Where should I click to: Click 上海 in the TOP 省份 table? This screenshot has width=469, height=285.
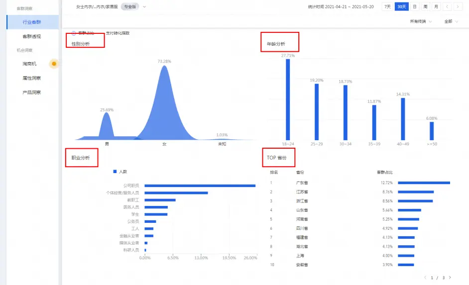[x=300, y=256]
